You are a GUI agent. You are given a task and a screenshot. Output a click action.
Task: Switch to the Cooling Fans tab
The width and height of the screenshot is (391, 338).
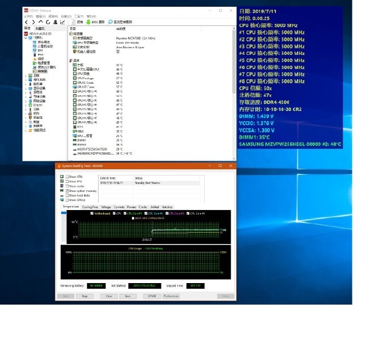coord(90,207)
